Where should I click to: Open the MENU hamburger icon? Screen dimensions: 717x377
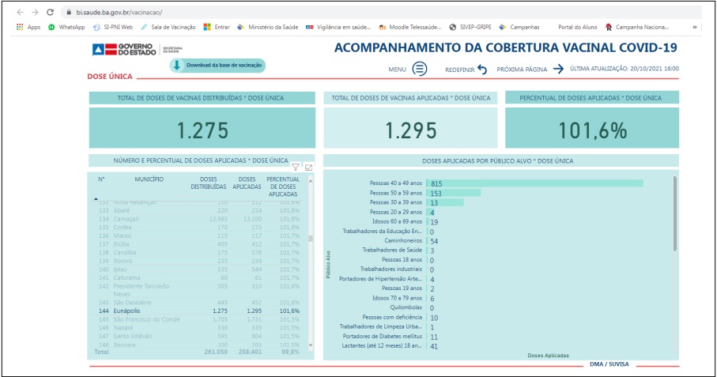[420, 69]
